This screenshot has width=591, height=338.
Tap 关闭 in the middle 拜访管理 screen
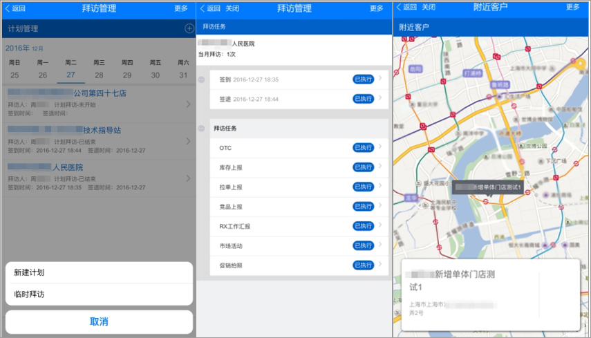point(232,8)
